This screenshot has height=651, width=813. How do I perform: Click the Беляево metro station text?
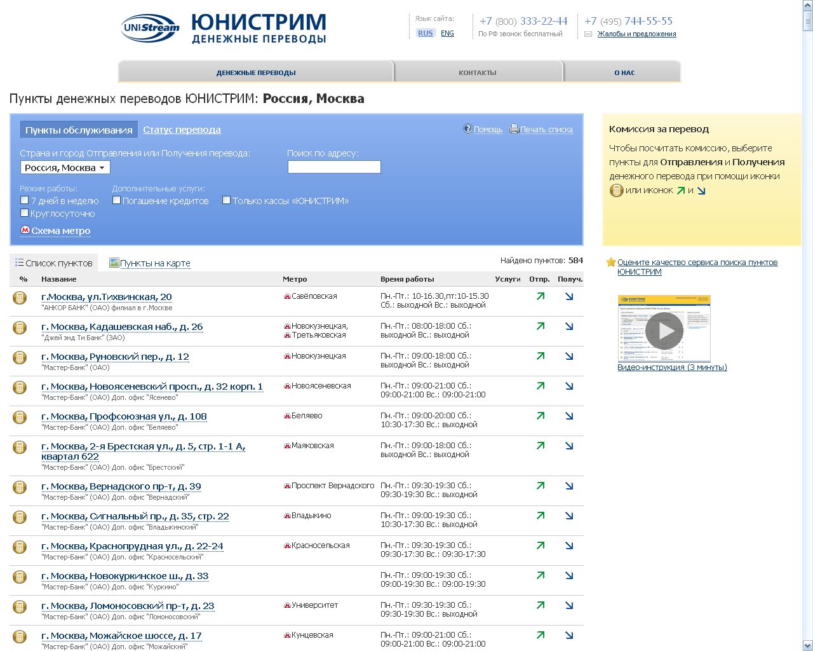(x=307, y=416)
